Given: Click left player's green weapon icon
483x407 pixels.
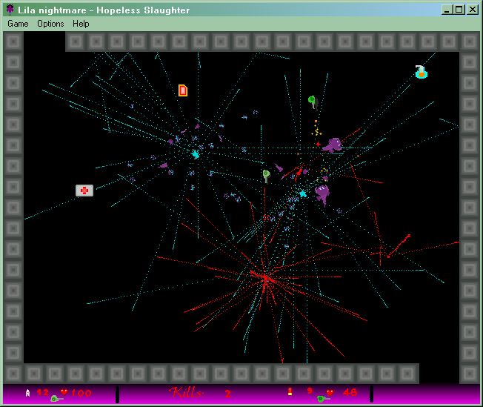Looking at the screenshot, I should [x=56, y=398].
